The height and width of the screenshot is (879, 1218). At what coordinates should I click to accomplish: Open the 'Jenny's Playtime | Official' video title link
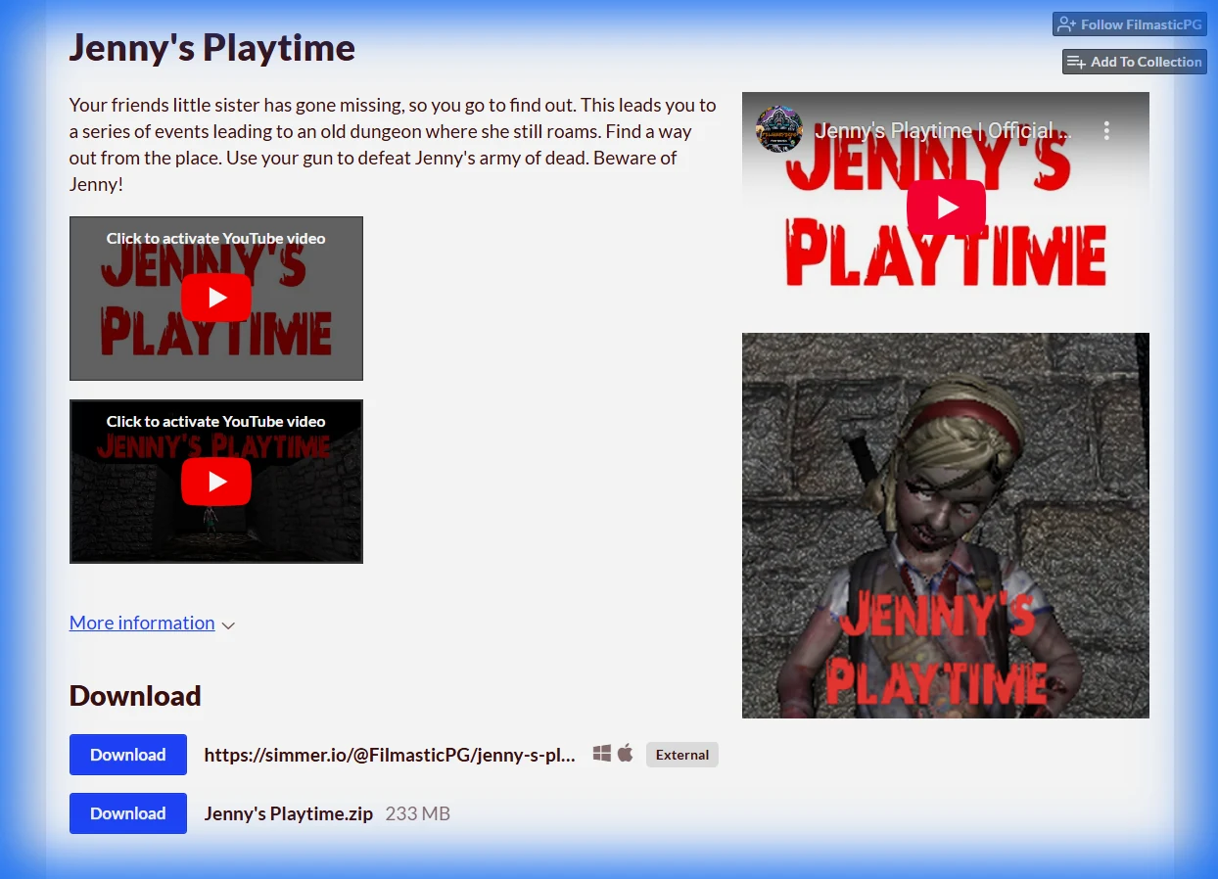(x=943, y=130)
